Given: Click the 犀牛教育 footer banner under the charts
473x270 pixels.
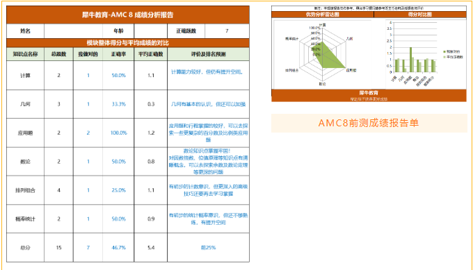Looking at the screenshot, I should click(x=369, y=95).
